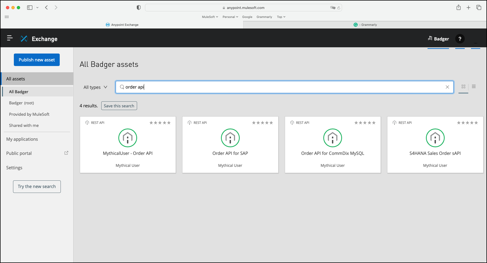Screen dimensions: 487x263
Task: Click MythicalUser - Order API asset logo
Action: (x=128, y=138)
